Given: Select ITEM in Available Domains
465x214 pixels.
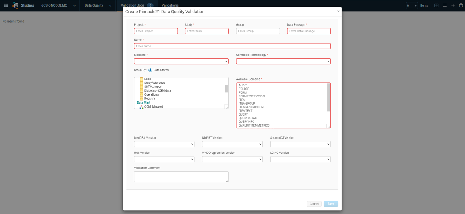Looking at the screenshot, I should (x=242, y=100).
